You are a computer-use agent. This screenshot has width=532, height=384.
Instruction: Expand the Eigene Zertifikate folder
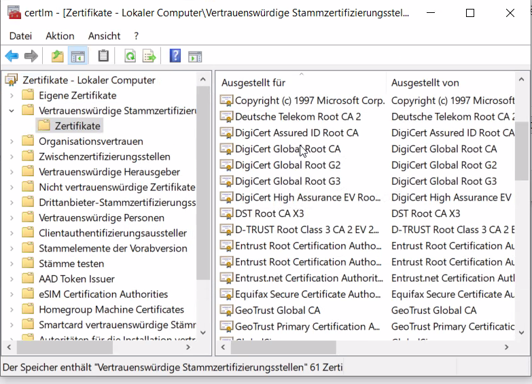[x=12, y=95]
